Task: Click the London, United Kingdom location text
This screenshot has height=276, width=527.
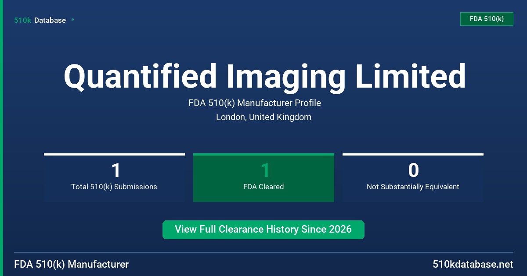Action: [x=264, y=117]
